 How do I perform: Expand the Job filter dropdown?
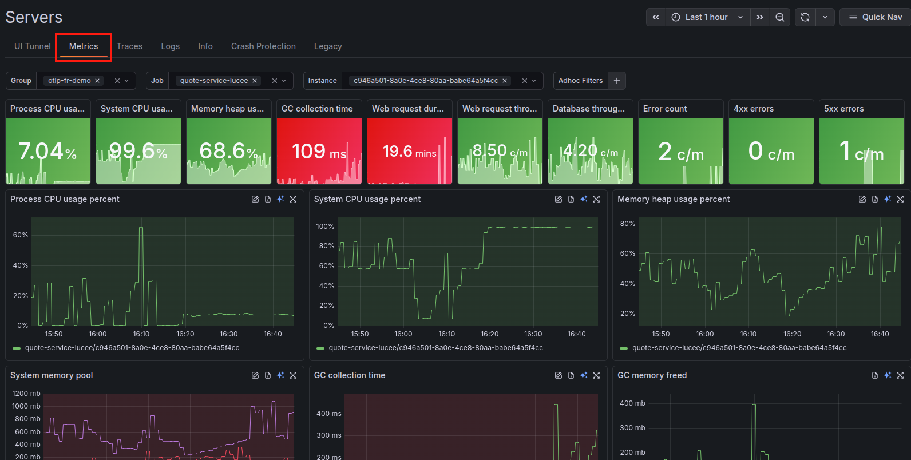(284, 81)
